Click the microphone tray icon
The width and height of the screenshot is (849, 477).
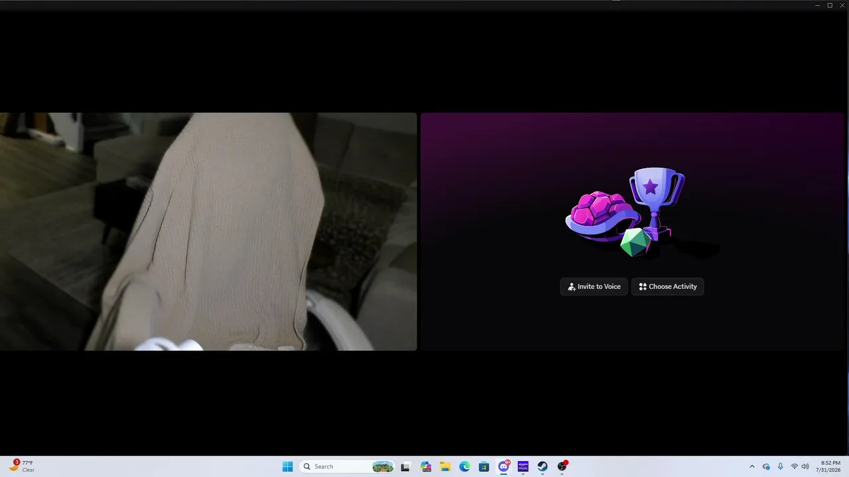780,466
